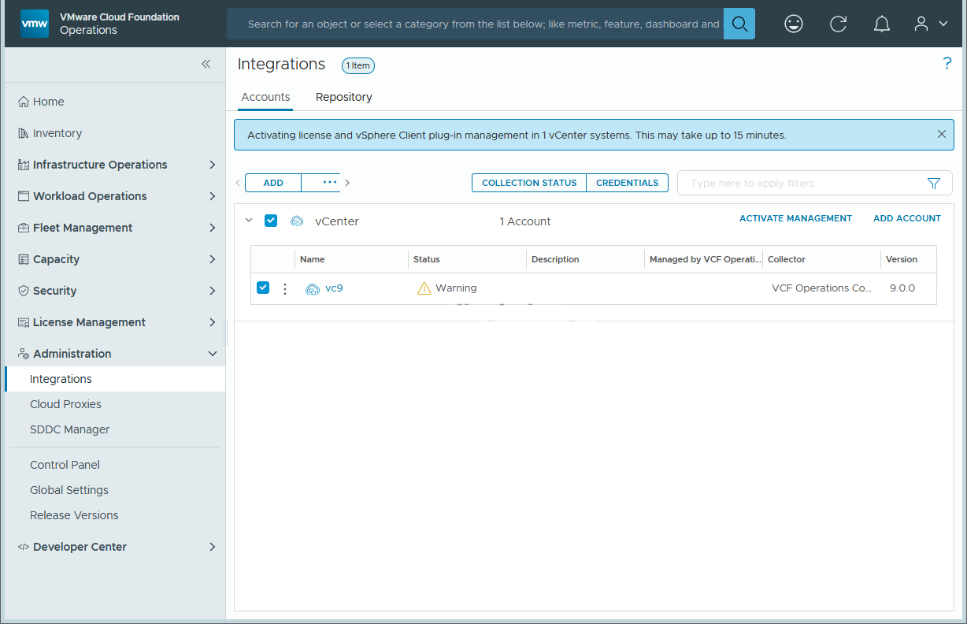Dismiss the activation info banner
The image size is (967, 624).
941,135
